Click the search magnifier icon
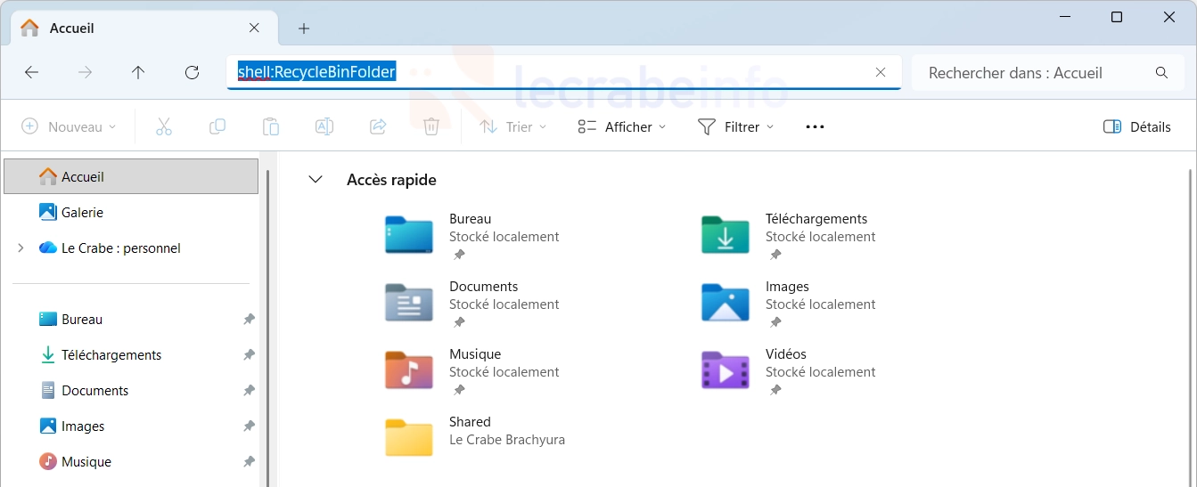Image resolution: width=1197 pixels, height=487 pixels. coord(1161,73)
